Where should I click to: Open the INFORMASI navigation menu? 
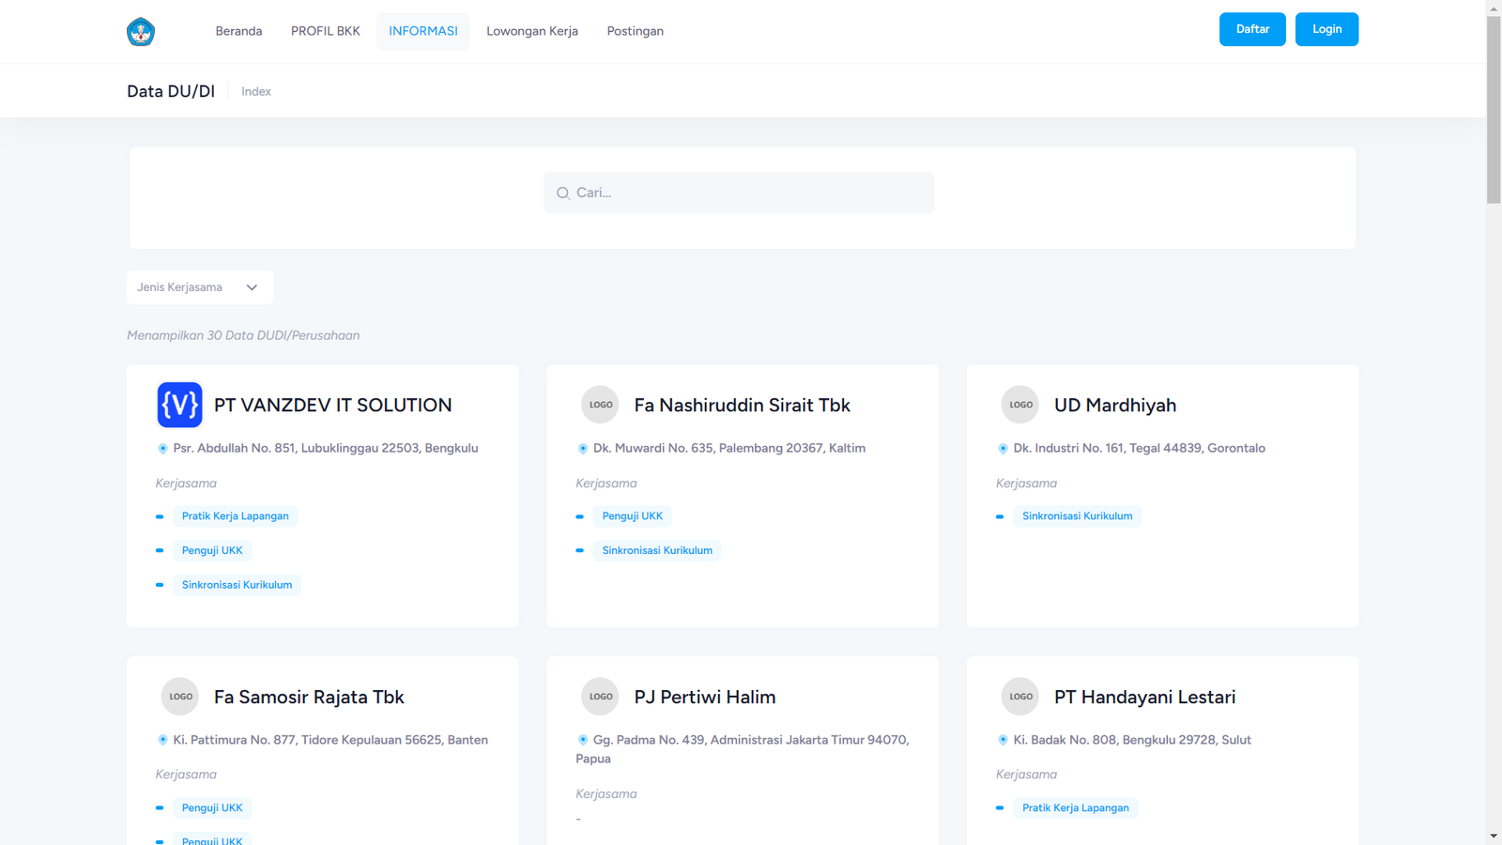coord(423,31)
